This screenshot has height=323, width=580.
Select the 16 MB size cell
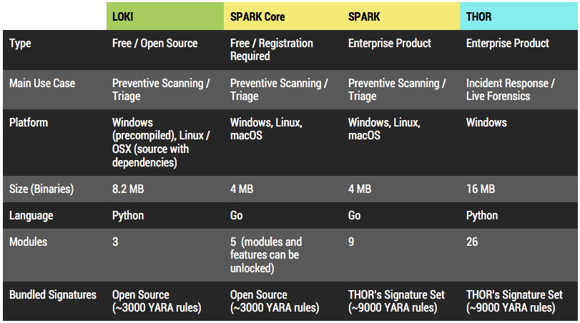click(480, 189)
